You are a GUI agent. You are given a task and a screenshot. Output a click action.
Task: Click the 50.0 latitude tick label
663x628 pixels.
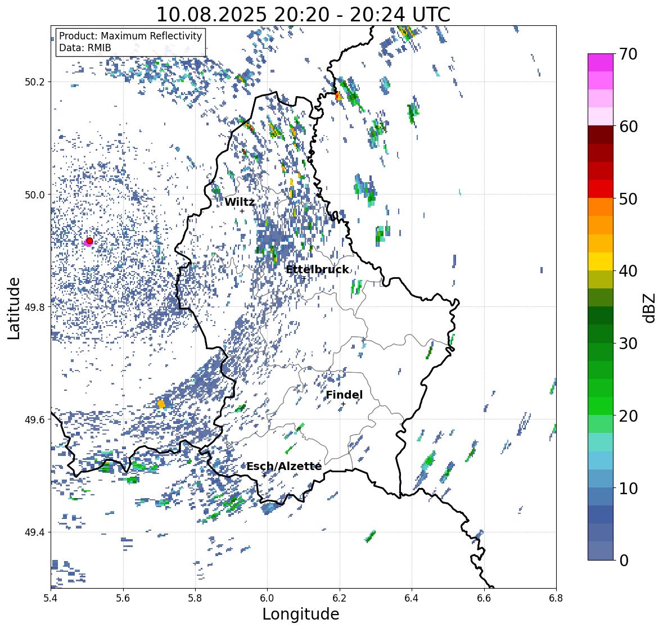click(x=35, y=195)
